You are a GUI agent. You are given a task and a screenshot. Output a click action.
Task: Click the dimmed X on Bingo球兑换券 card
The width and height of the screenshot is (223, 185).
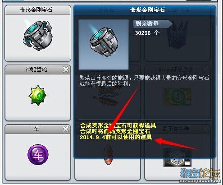205,69
